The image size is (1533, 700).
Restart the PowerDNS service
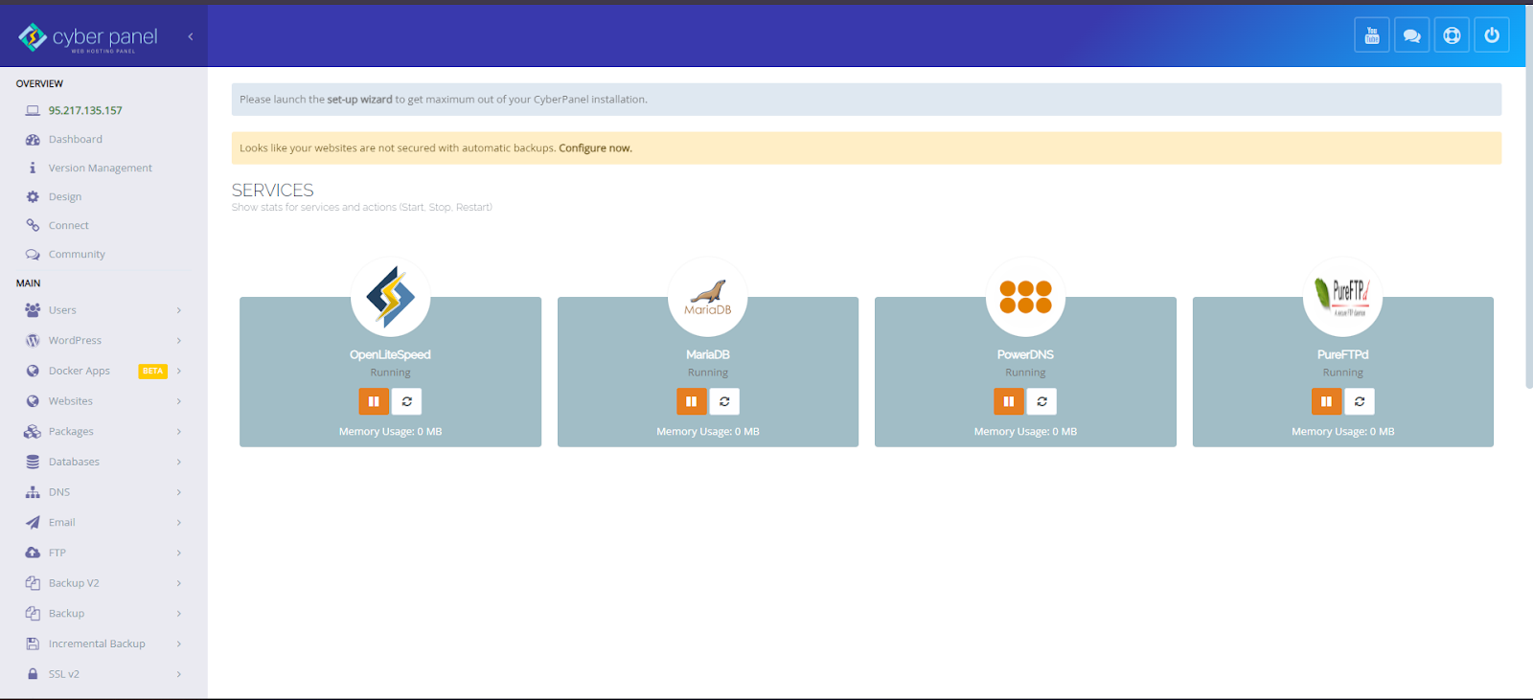pyautogui.click(x=1041, y=401)
